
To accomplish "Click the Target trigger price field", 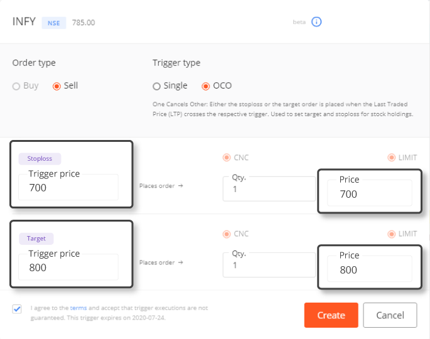I will [68, 267].
